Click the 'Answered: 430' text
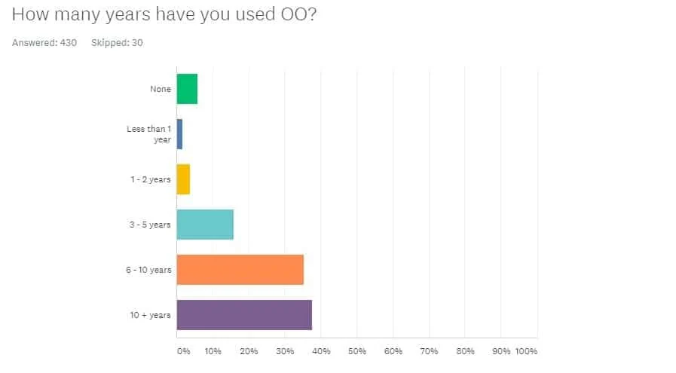 44,43
